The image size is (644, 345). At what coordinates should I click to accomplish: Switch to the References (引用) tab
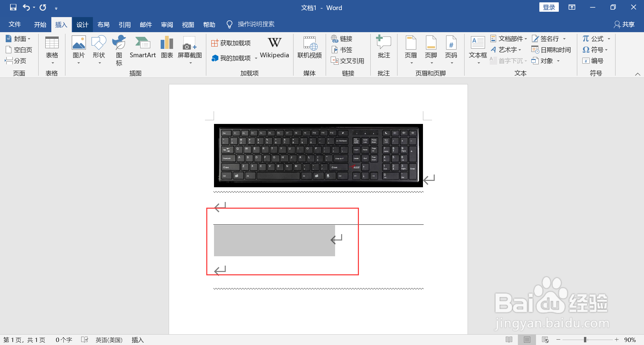point(124,24)
